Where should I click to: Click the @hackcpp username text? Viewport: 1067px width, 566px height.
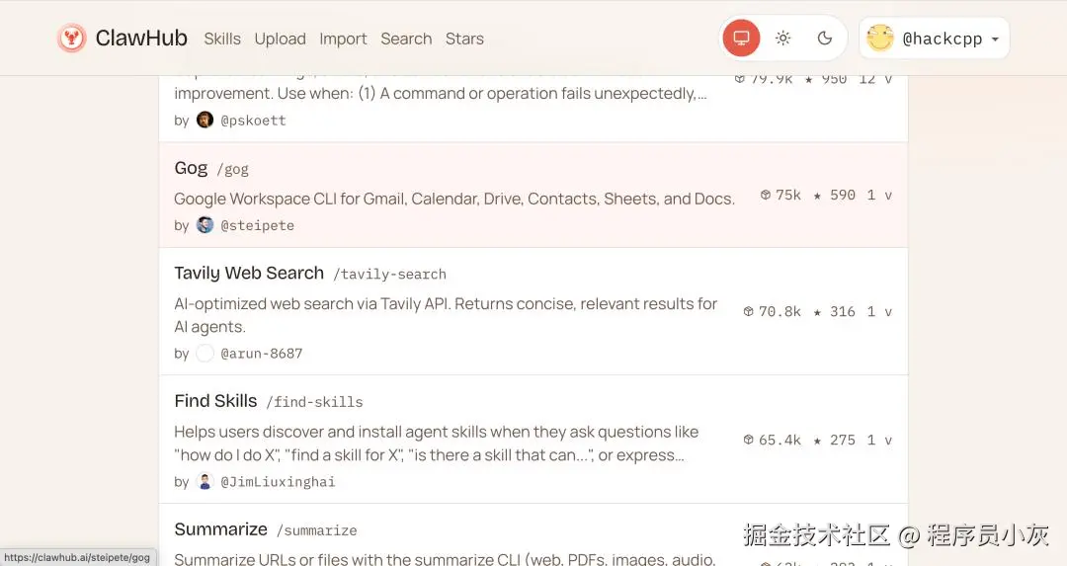tap(942, 39)
